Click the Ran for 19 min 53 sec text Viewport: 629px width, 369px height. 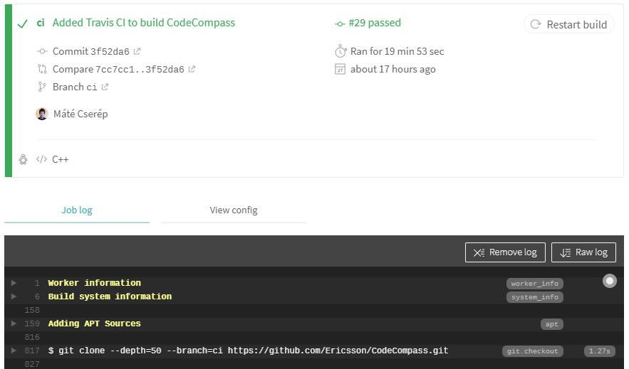397,51
